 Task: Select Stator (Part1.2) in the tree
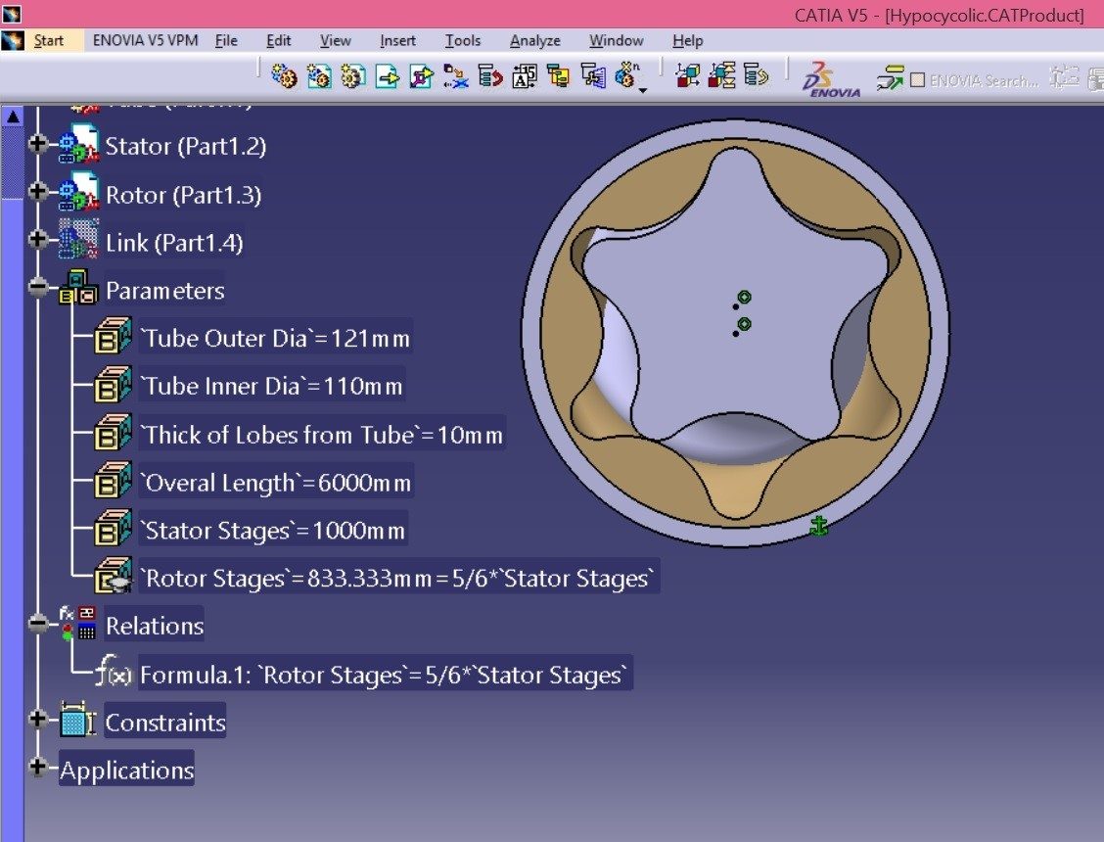coord(186,146)
